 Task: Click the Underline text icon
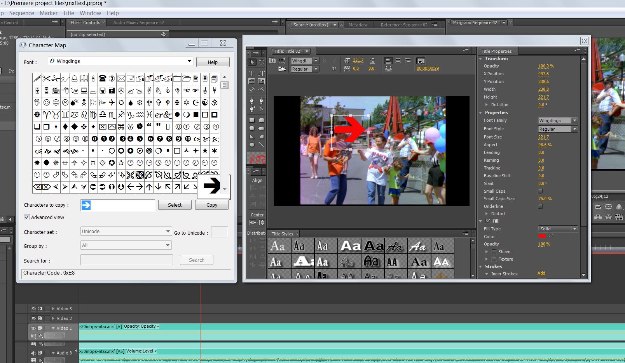click(334, 69)
